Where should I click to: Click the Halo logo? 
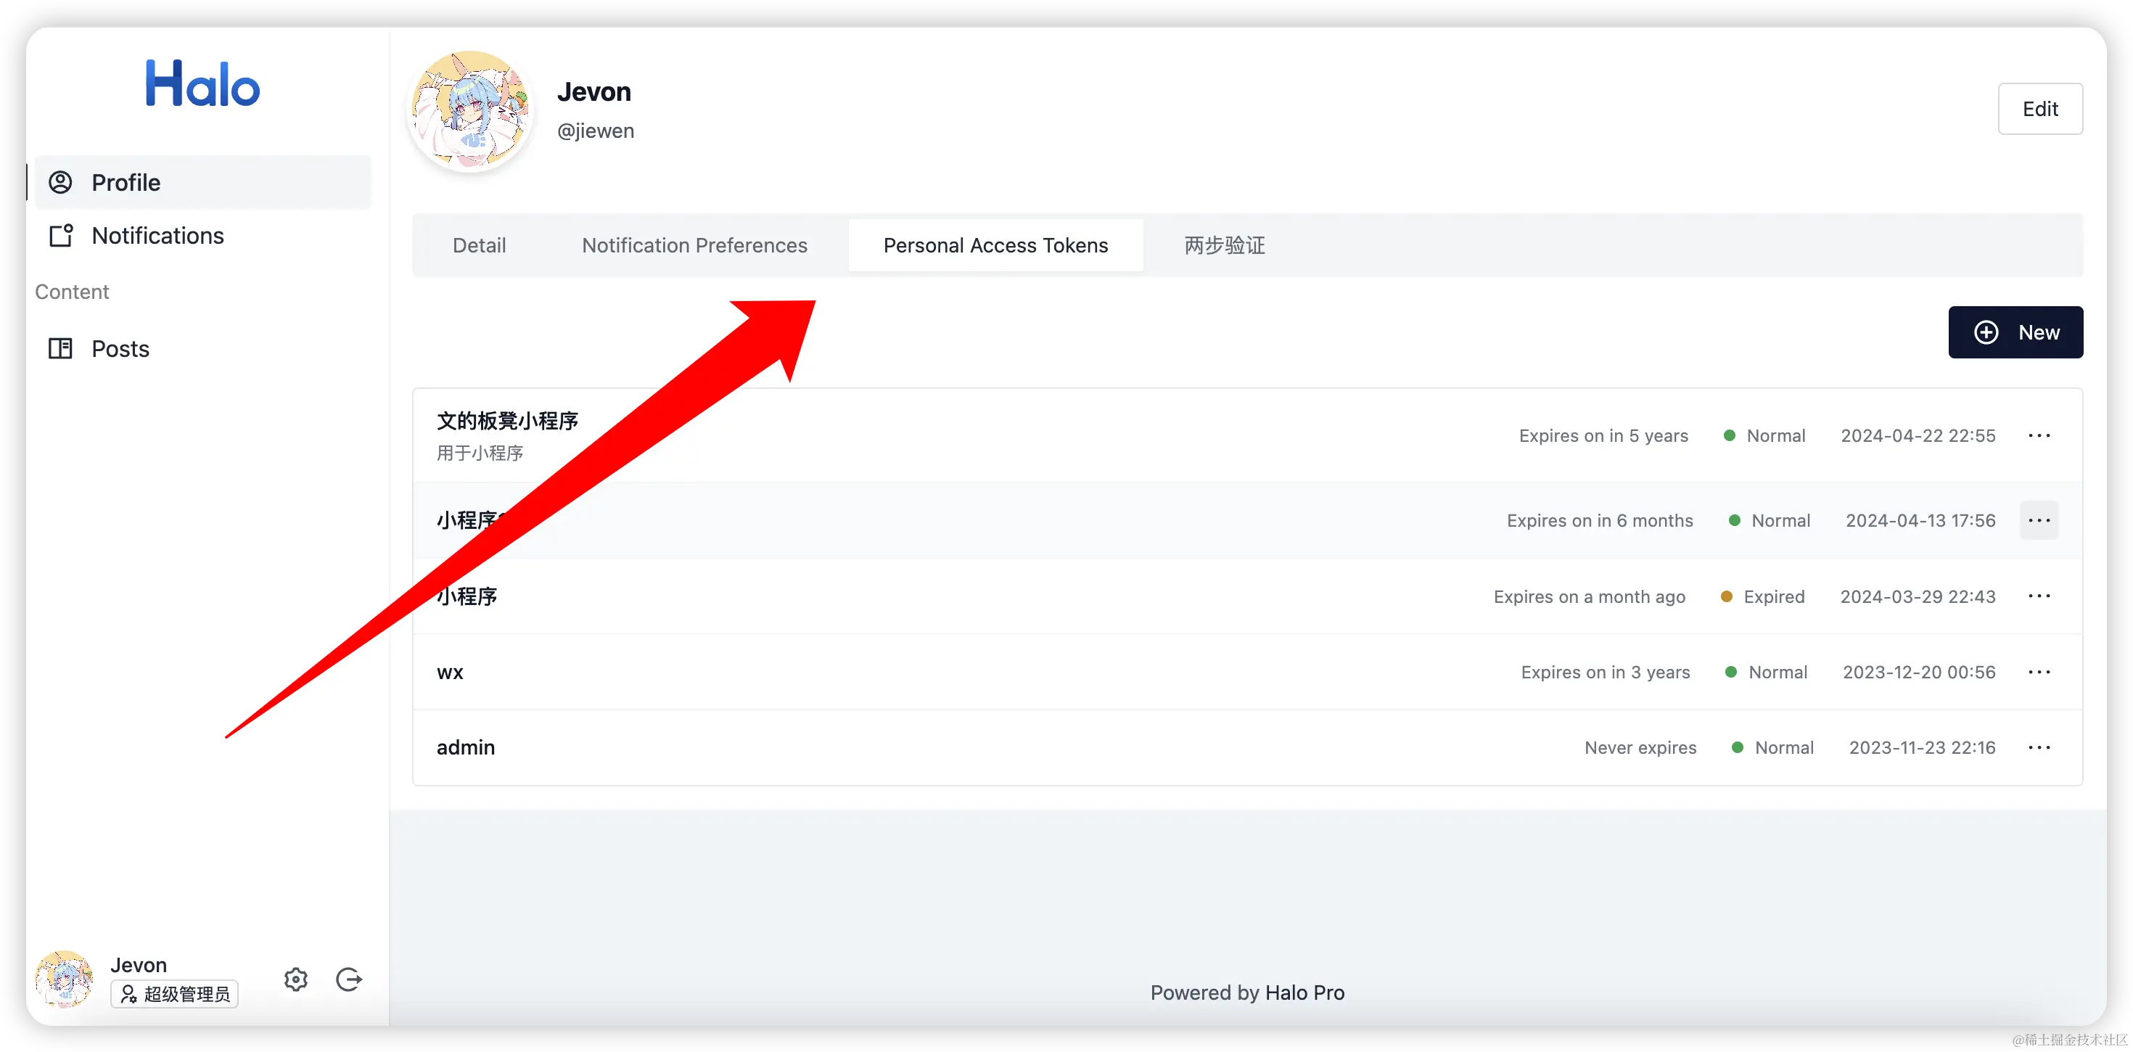(202, 83)
